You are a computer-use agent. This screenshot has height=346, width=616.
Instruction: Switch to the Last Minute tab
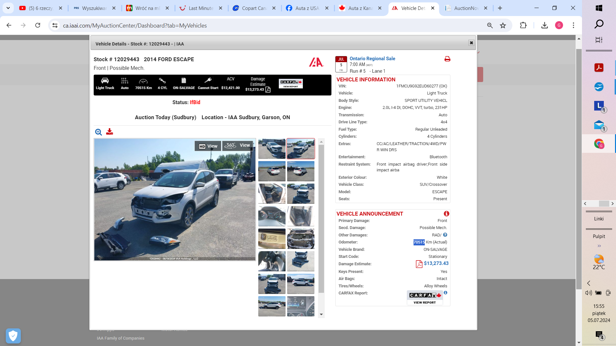[201, 8]
